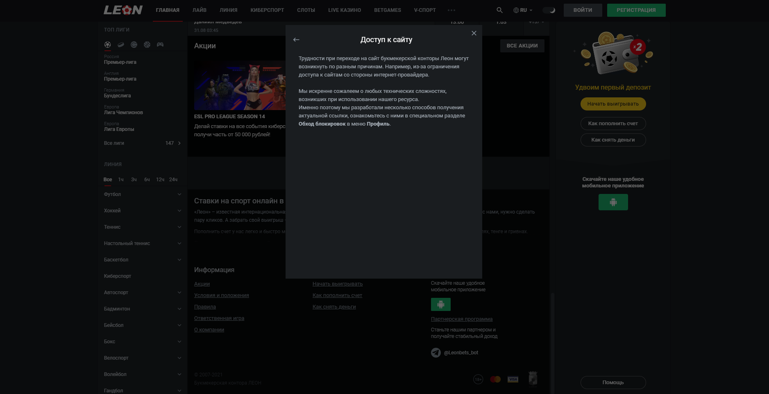The height and width of the screenshot is (394, 769).
Task: Select the gamepad esports icon
Action: 160,45
